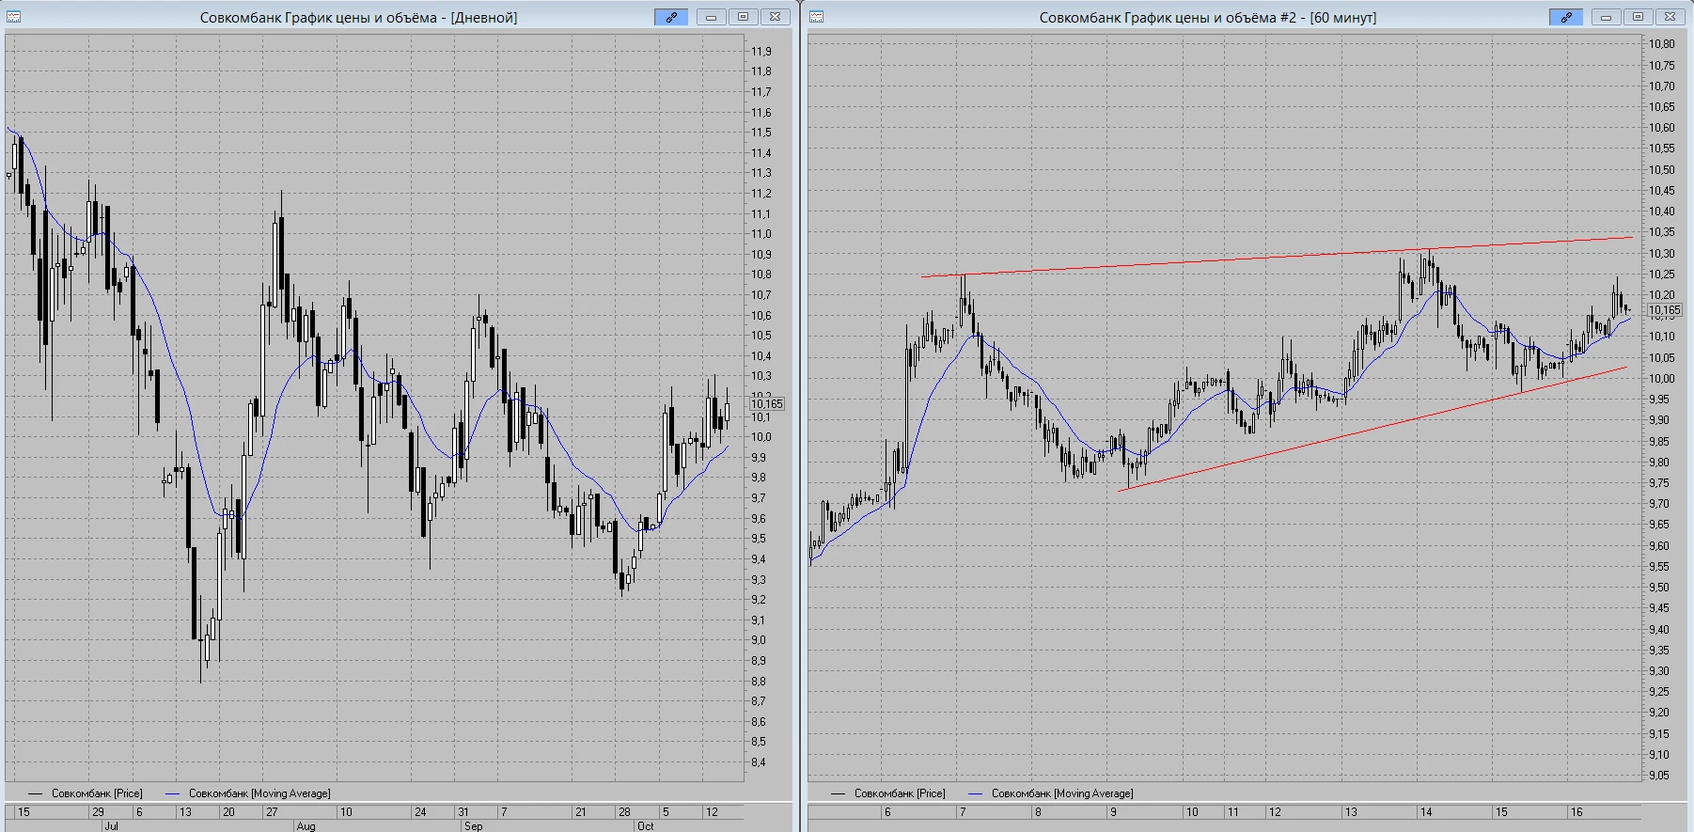Click the '9,05' price level on the 60-minute chart scale

tap(1659, 776)
